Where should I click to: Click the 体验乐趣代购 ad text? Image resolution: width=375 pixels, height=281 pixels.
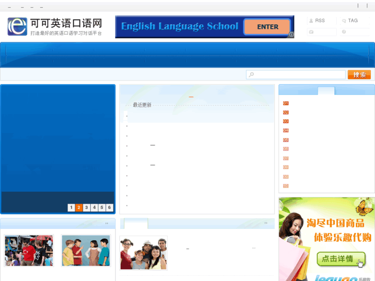[x=343, y=238]
